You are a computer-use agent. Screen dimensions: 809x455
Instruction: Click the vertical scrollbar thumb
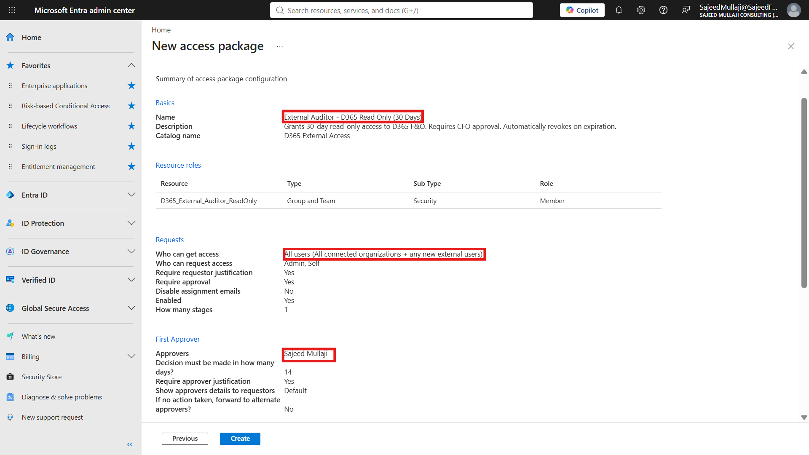coord(804,193)
